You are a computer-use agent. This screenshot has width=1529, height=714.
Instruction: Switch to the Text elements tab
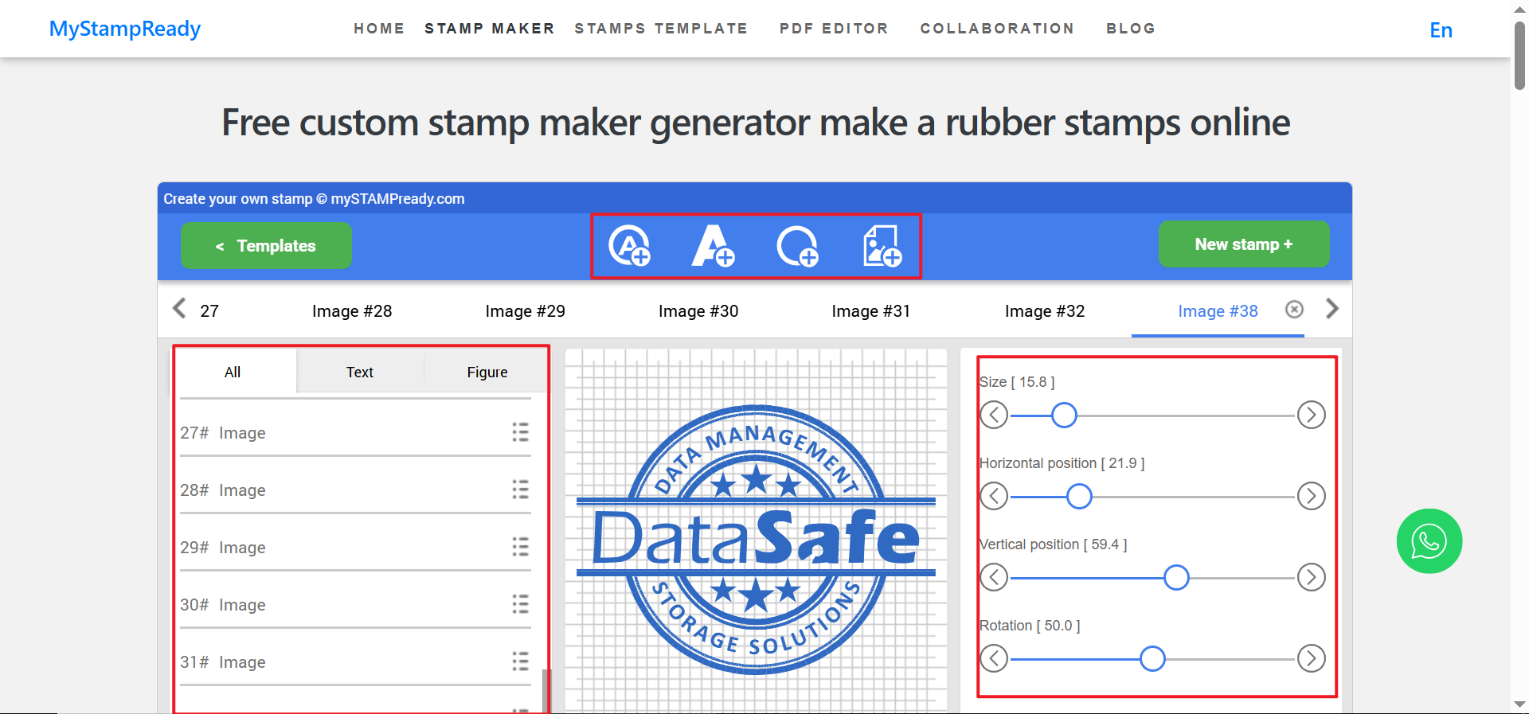360,372
